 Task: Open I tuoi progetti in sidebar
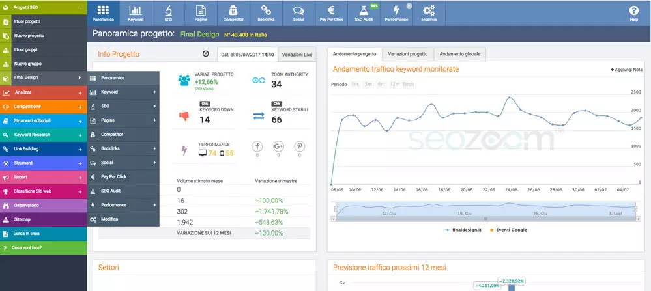44,21
